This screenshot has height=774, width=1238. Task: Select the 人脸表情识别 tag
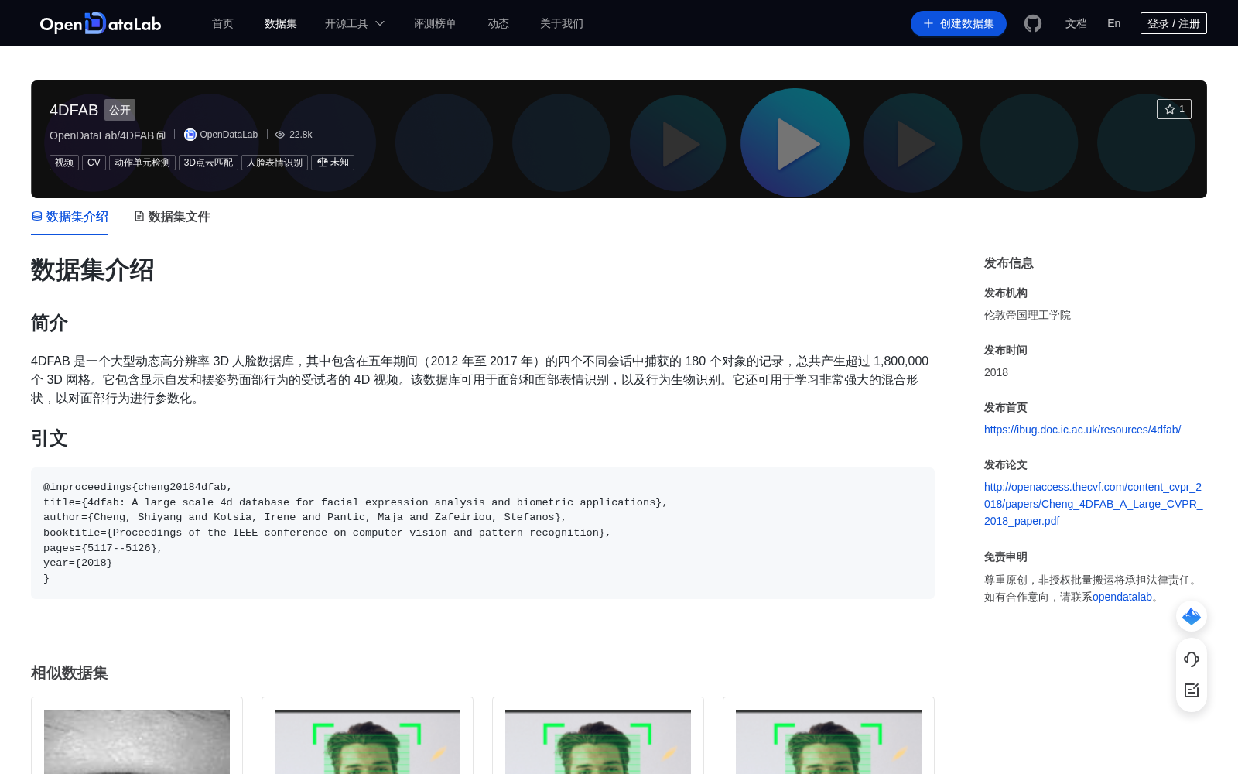pyautogui.click(x=275, y=163)
